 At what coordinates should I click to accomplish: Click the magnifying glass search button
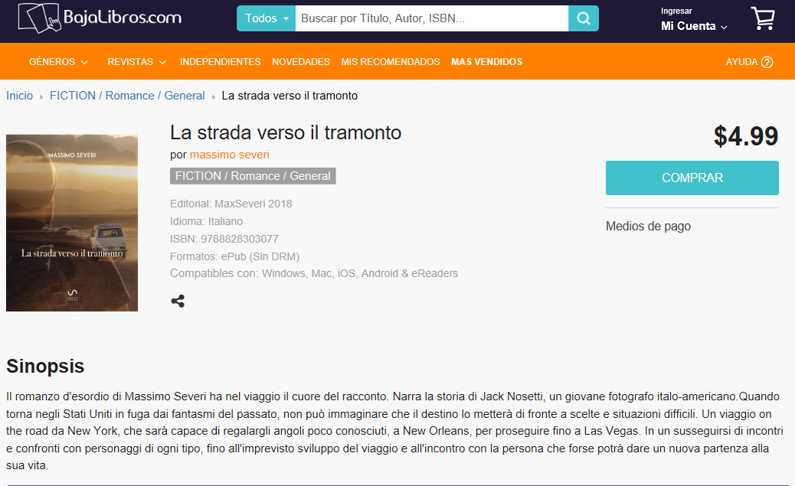pyautogui.click(x=584, y=18)
